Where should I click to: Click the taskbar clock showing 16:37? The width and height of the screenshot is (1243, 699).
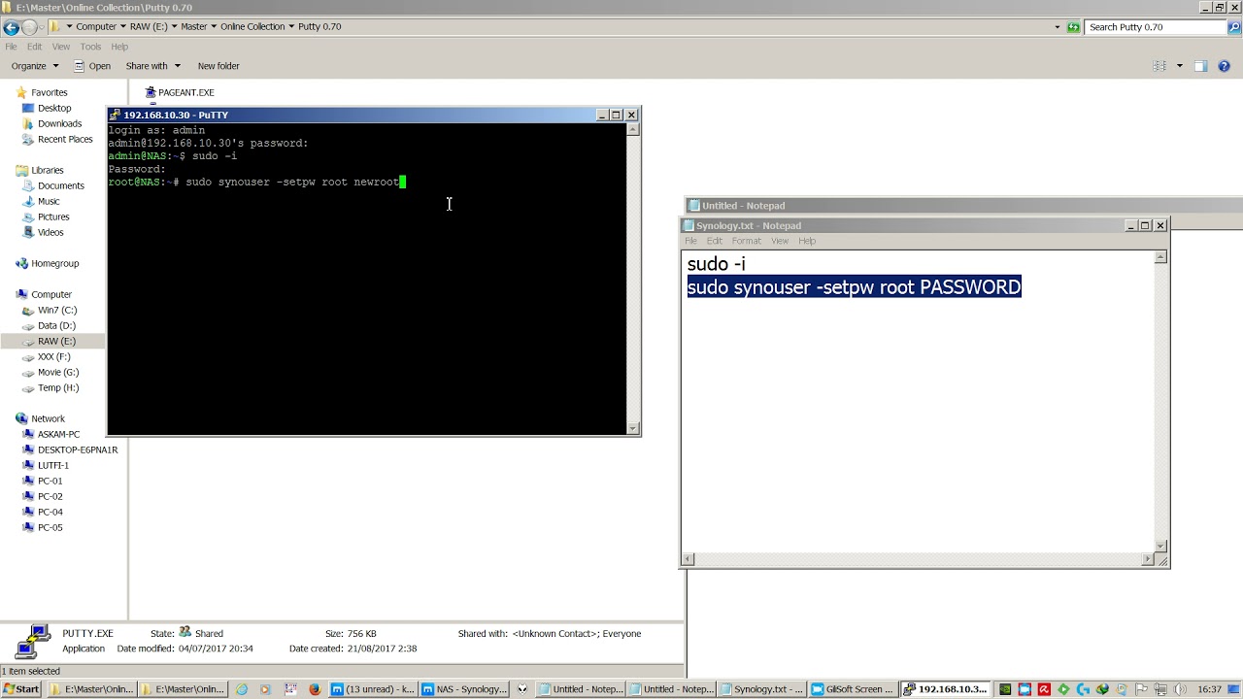coord(1209,689)
